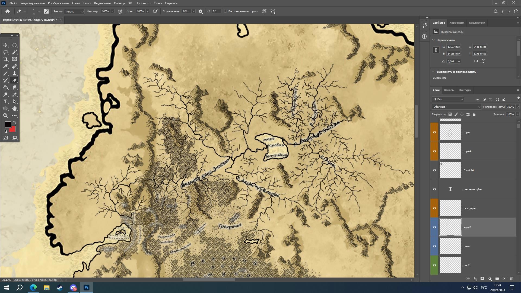Open the layer blend mode Обычные dropdown
This screenshot has height=293, width=521.
456,107
